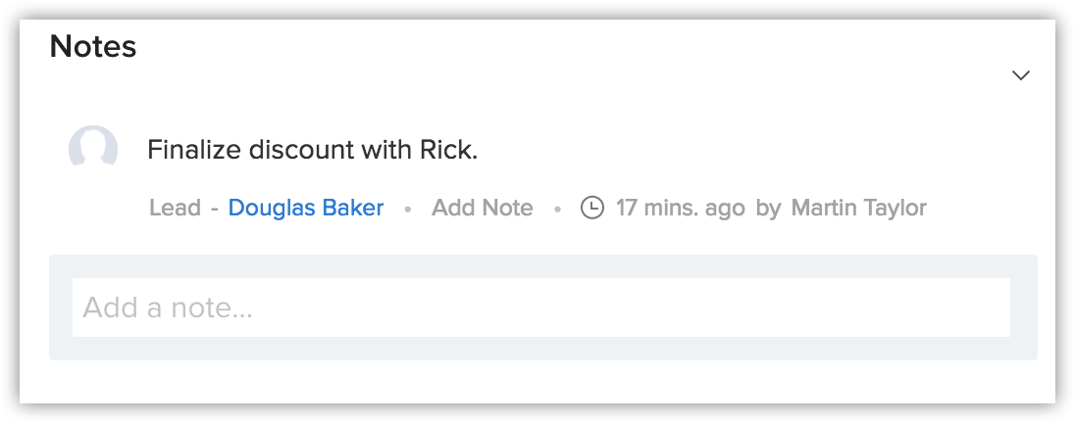Click the dot separator before Add Note
1075x423 pixels.
407,209
